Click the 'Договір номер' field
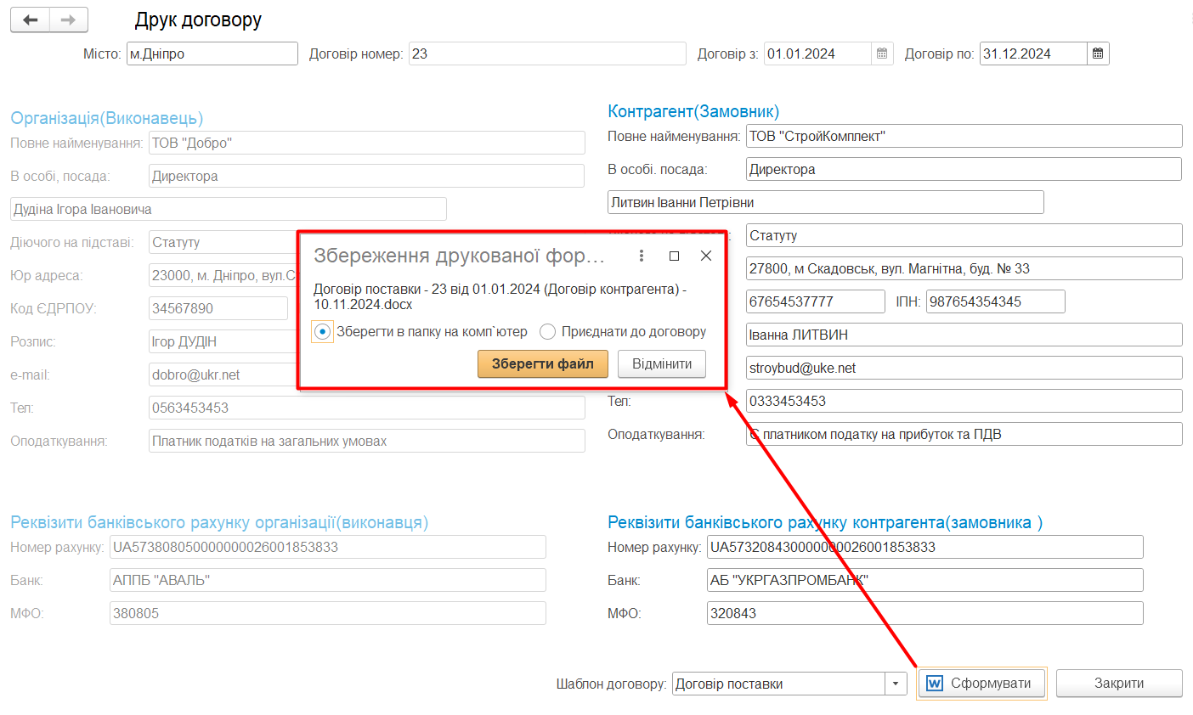Screen dimensions: 1193x715 click(x=547, y=53)
